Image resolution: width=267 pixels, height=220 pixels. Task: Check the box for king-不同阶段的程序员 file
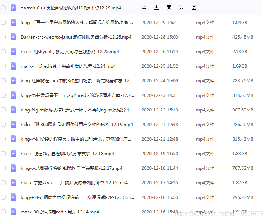pyautogui.click(x=3, y=139)
